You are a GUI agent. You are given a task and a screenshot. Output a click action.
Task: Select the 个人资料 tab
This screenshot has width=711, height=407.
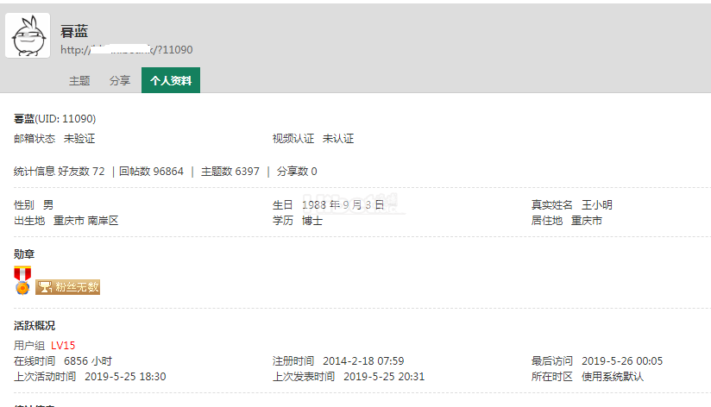click(x=171, y=80)
